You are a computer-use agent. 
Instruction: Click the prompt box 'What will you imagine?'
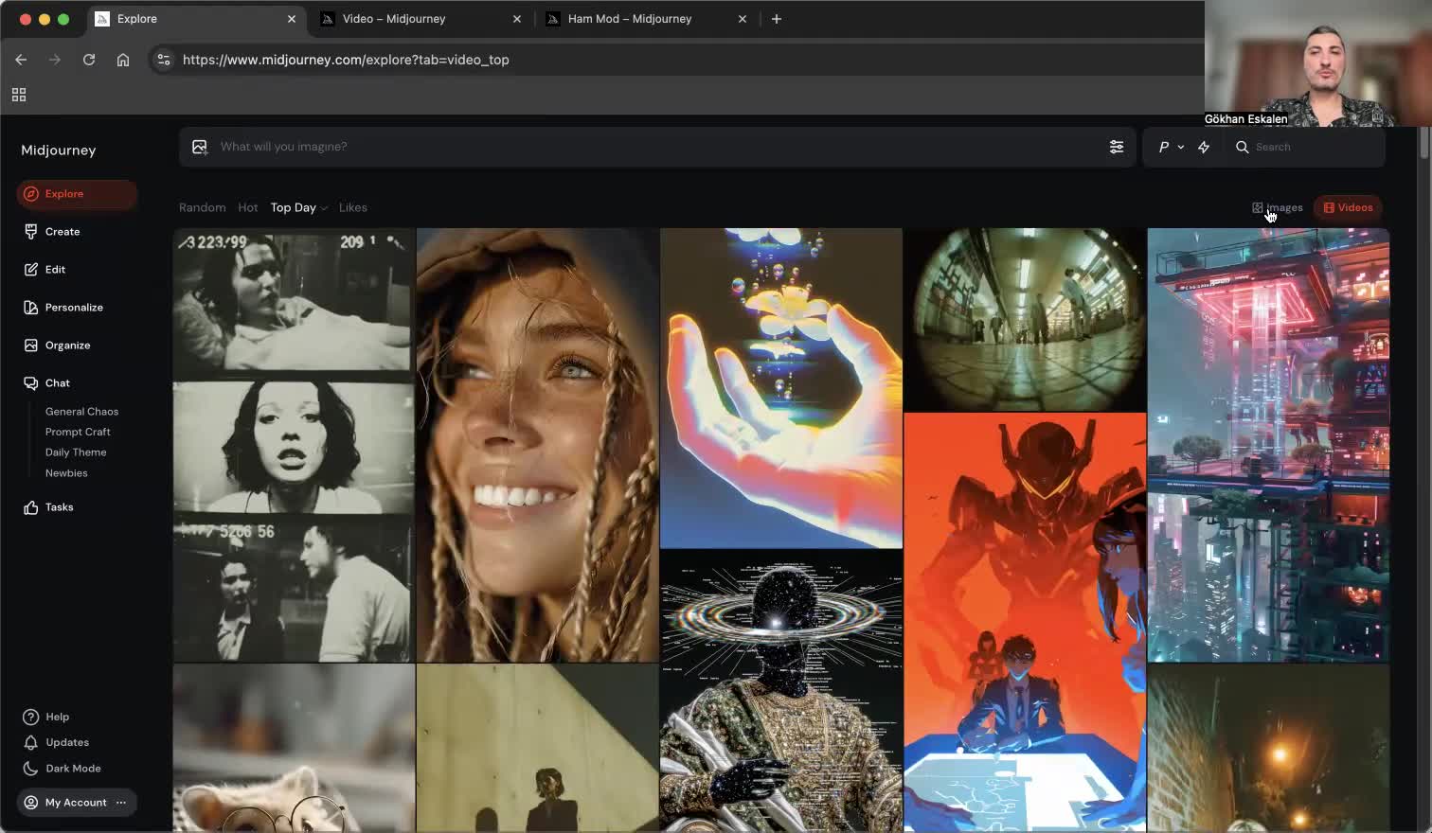pyautogui.click(x=656, y=147)
